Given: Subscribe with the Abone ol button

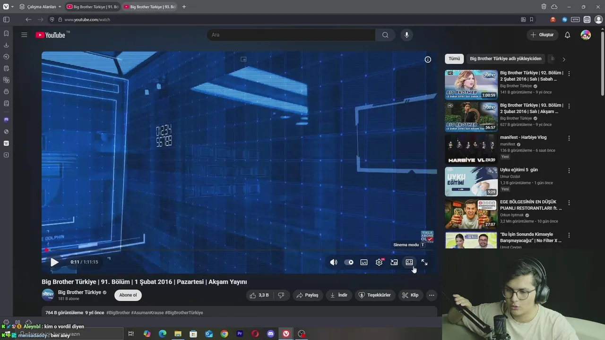Looking at the screenshot, I should (128, 295).
